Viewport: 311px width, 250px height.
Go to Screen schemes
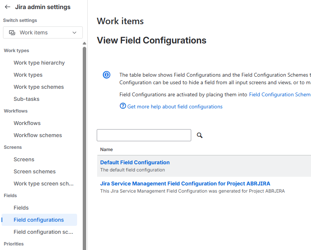tap(34, 171)
